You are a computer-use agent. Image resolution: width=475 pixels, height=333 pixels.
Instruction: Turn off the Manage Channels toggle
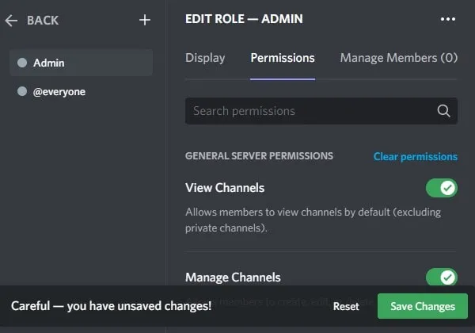[441, 277]
